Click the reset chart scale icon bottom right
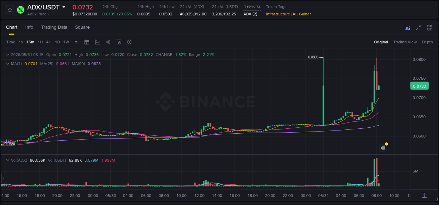Viewport: 439px width, 205px height. pyautogui.click(x=424, y=195)
